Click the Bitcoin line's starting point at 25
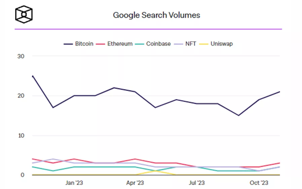Image resolution: width=302 pixels, height=189 pixels. [x=32, y=76]
